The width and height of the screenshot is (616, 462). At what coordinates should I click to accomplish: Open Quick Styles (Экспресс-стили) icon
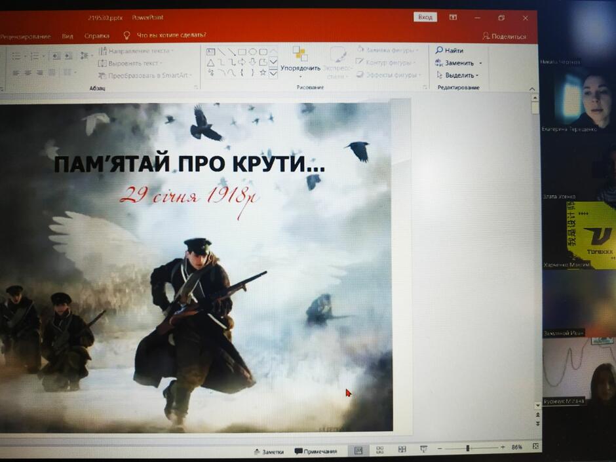pyautogui.click(x=337, y=54)
